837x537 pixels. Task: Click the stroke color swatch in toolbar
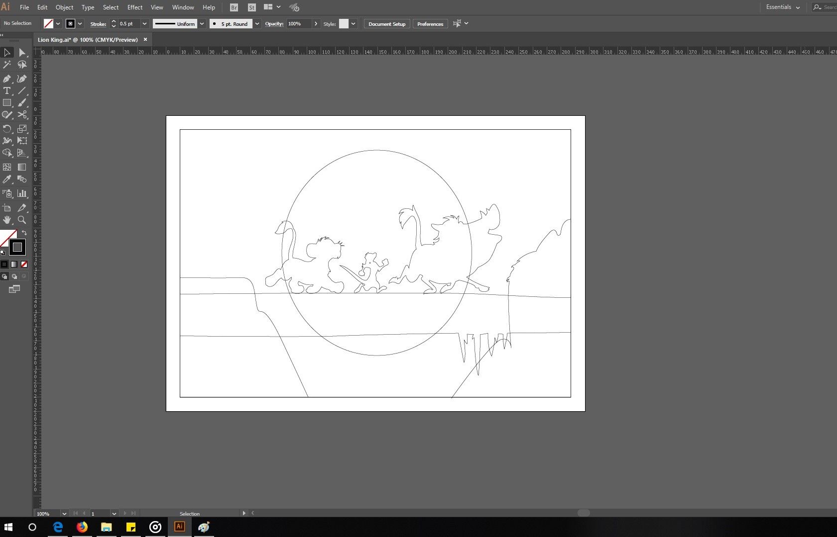[x=17, y=247]
